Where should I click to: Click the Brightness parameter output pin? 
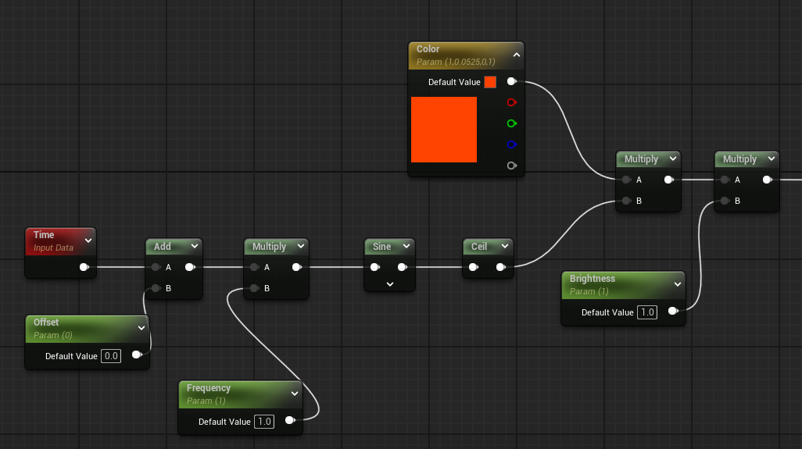pyautogui.click(x=673, y=311)
